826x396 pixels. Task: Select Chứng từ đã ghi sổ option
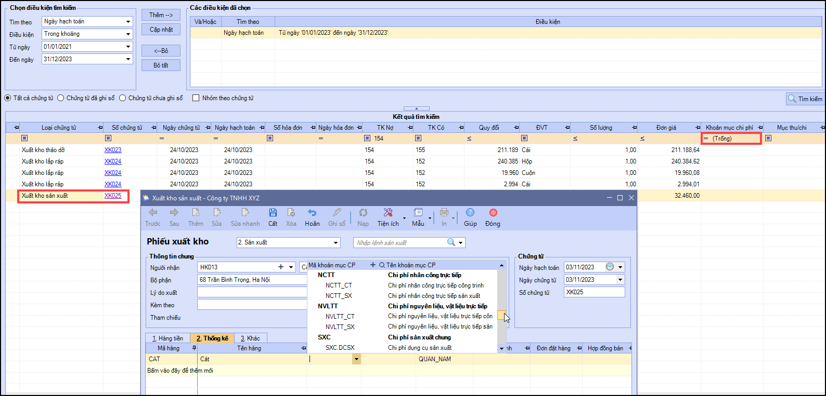[61, 98]
